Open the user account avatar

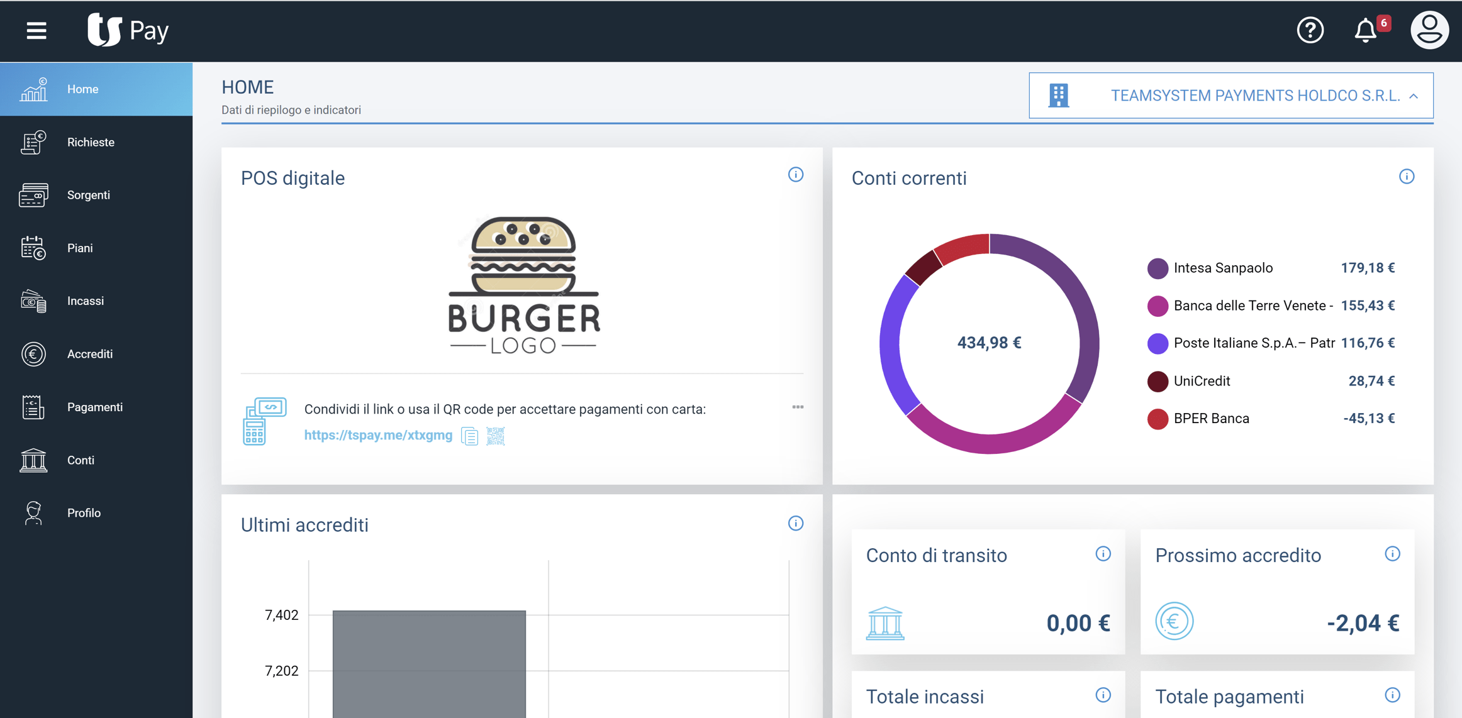1429,30
